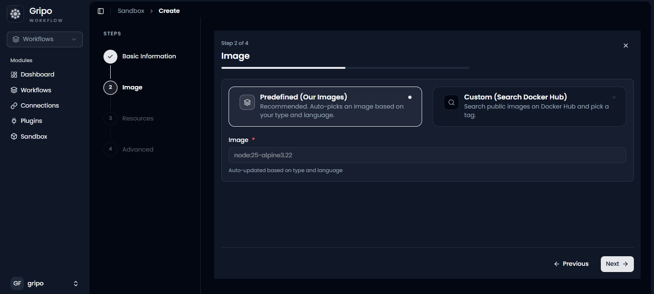Click the Gripo logo icon
654x294 pixels.
(15, 14)
